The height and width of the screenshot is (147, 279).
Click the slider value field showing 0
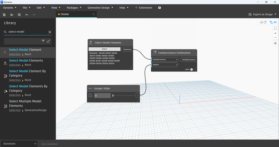coord(102,96)
